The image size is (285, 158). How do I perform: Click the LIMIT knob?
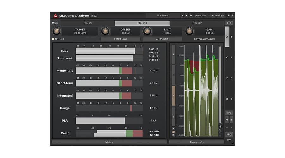(147, 31)
